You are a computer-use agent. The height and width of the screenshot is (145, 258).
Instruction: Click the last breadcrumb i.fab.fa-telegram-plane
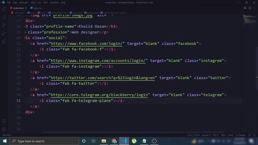tap(113, 12)
